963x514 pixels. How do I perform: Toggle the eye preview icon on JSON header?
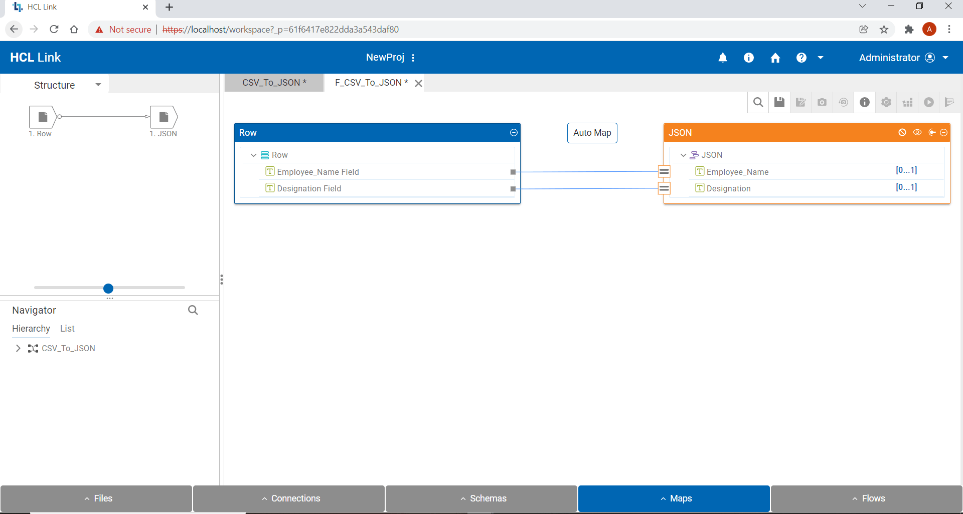pos(917,132)
